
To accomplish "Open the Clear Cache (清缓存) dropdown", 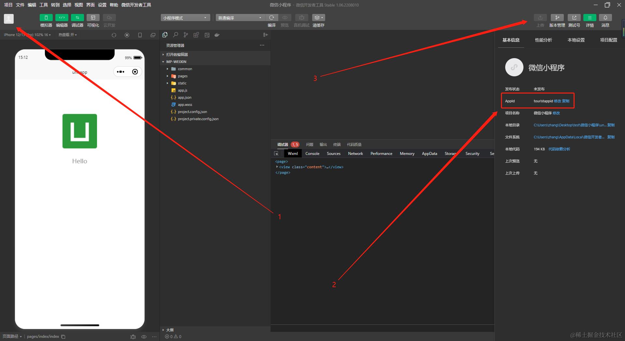I will pos(318,18).
